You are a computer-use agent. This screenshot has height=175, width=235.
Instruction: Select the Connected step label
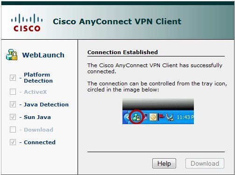40,142
